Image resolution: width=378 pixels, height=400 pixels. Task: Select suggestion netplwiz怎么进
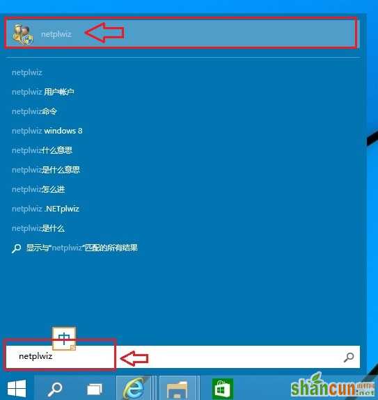[x=38, y=189]
